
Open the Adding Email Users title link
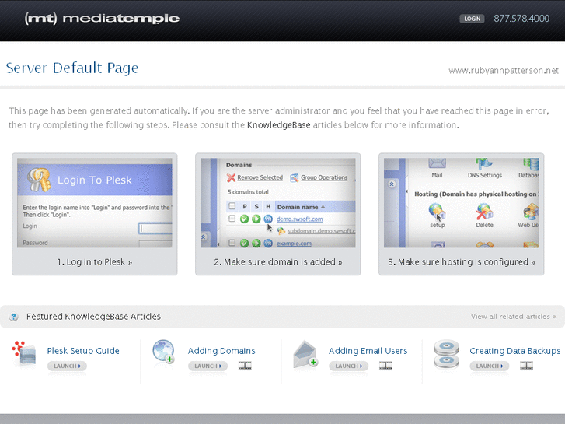368,351
